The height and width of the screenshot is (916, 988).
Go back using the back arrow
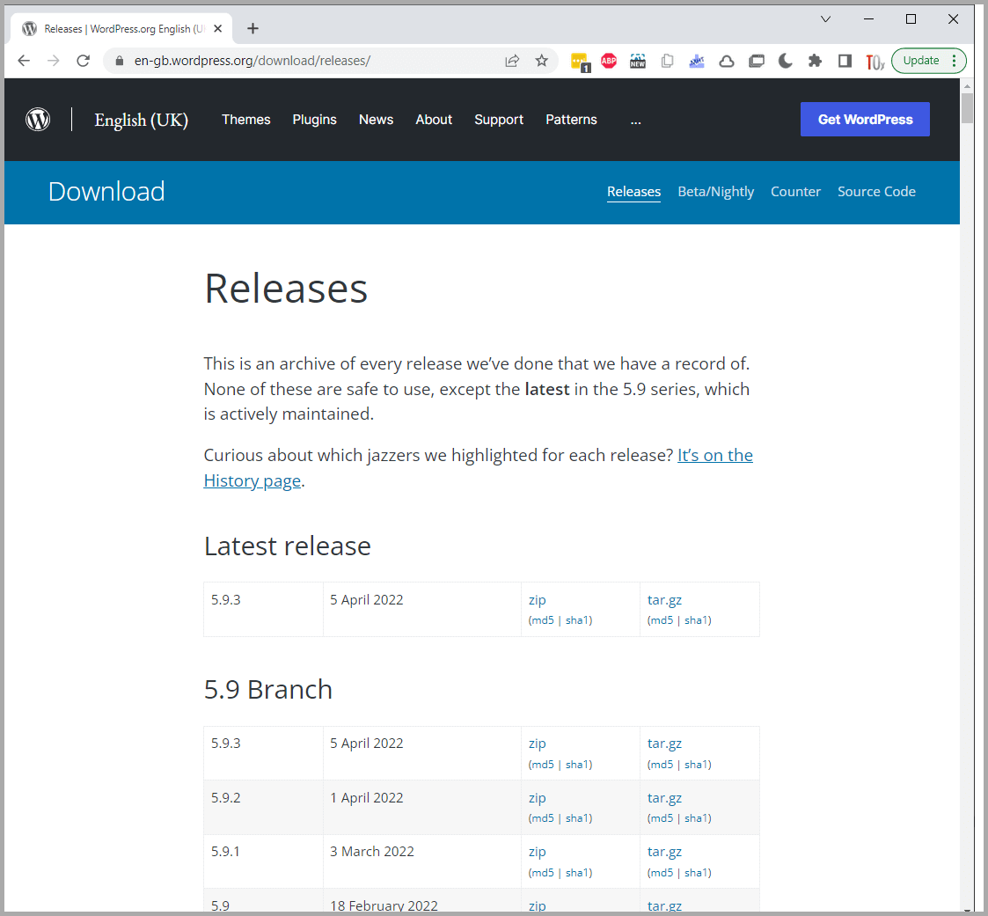[x=24, y=61]
